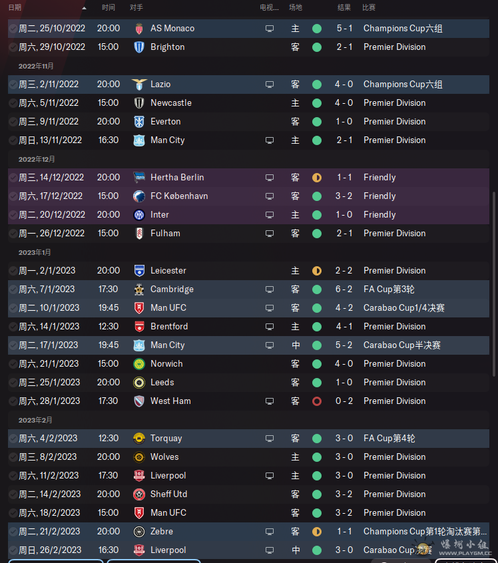
Task: Click the Inter club crest
Action: pyautogui.click(x=139, y=215)
